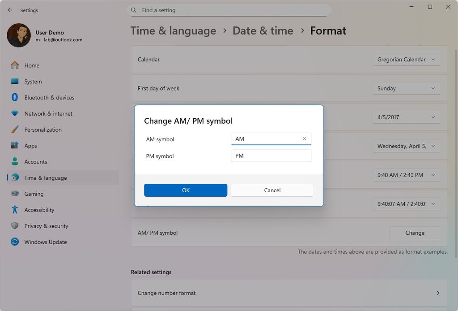Open the Calendar dropdown showing Gregorian Calendar
Viewport: 458px width, 311px height.
[x=406, y=59]
